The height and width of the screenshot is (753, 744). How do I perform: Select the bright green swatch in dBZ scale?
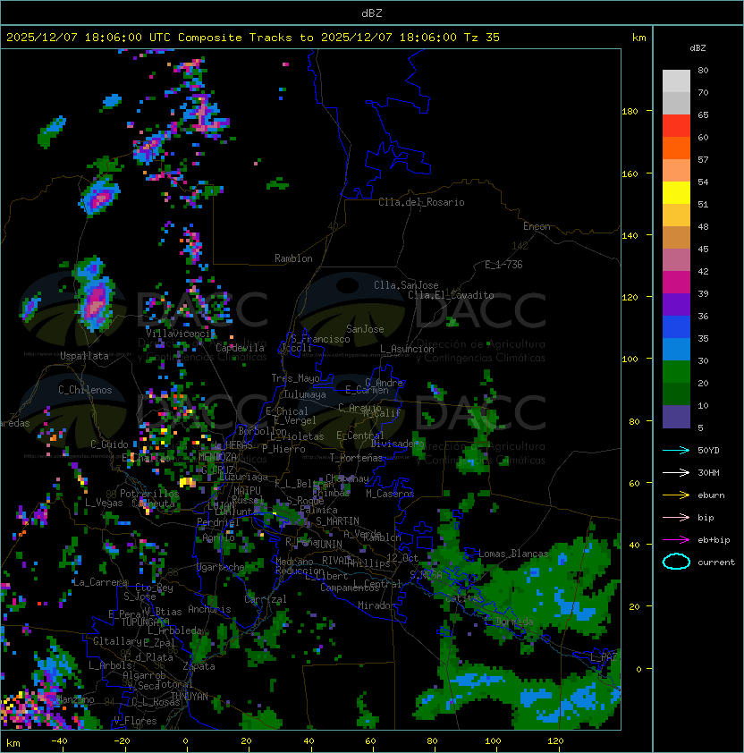pyautogui.click(x=676, y=372)
